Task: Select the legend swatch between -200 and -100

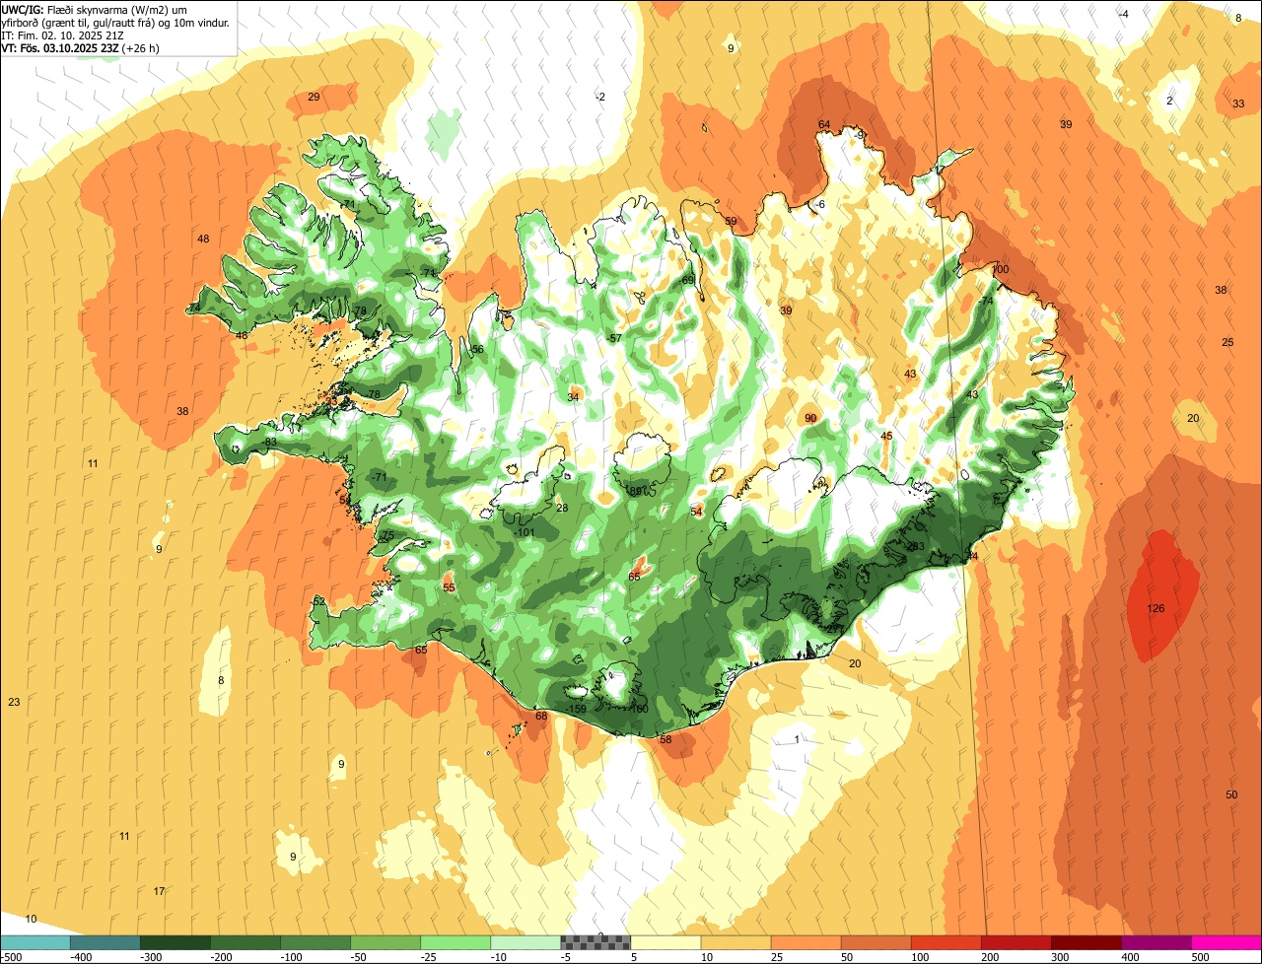Action: (245, 942)
